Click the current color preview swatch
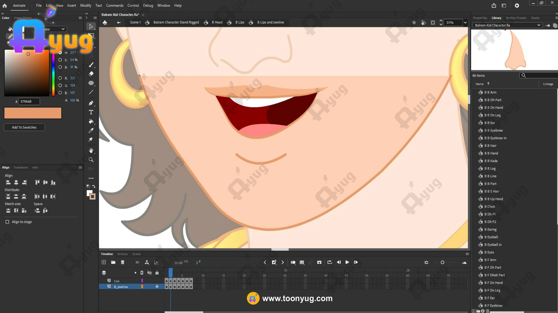Screen dimensions: 558x313 (x=33, y=113)
